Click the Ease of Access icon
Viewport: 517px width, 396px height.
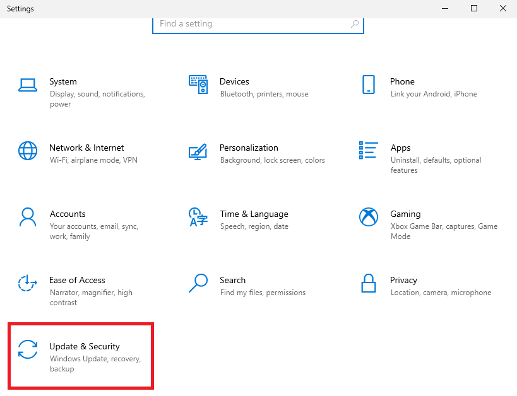(x=28, y=283)
